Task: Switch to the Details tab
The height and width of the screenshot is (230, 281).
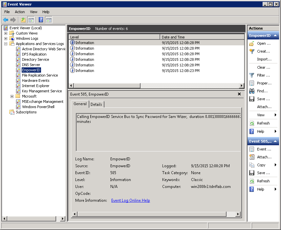Action: [96, 104]
